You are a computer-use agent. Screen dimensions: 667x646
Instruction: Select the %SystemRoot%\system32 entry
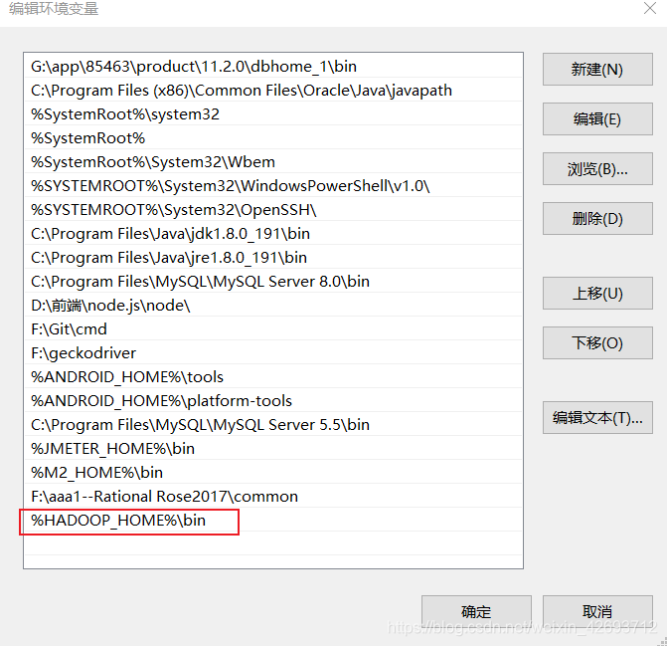273,114
